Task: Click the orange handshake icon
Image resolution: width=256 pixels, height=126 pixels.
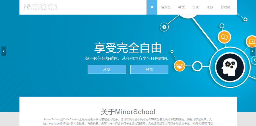Action: (x=179, y=66)
